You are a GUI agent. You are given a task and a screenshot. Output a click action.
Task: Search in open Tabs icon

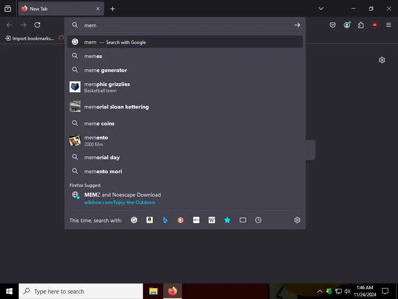243,220
